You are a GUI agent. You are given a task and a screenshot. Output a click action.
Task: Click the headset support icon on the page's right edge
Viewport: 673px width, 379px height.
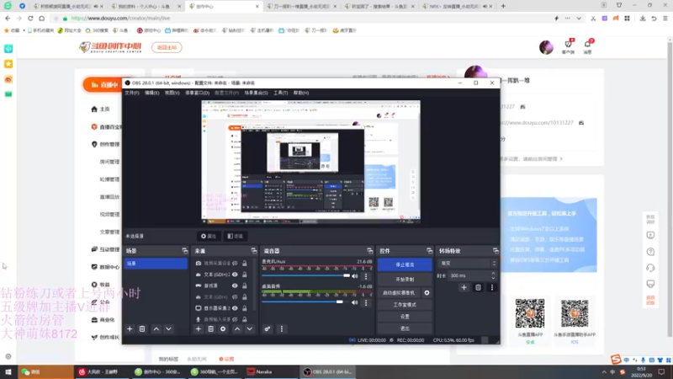[650, 268]
